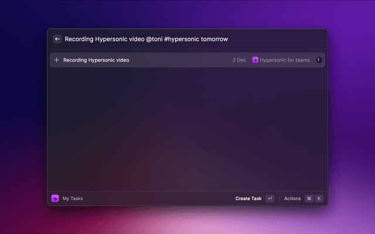Click the Command key icon

click(x=309, y=198)
